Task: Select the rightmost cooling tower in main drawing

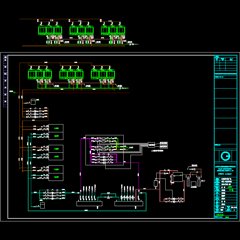Action: pyautogui.click(x=111, y=74)
